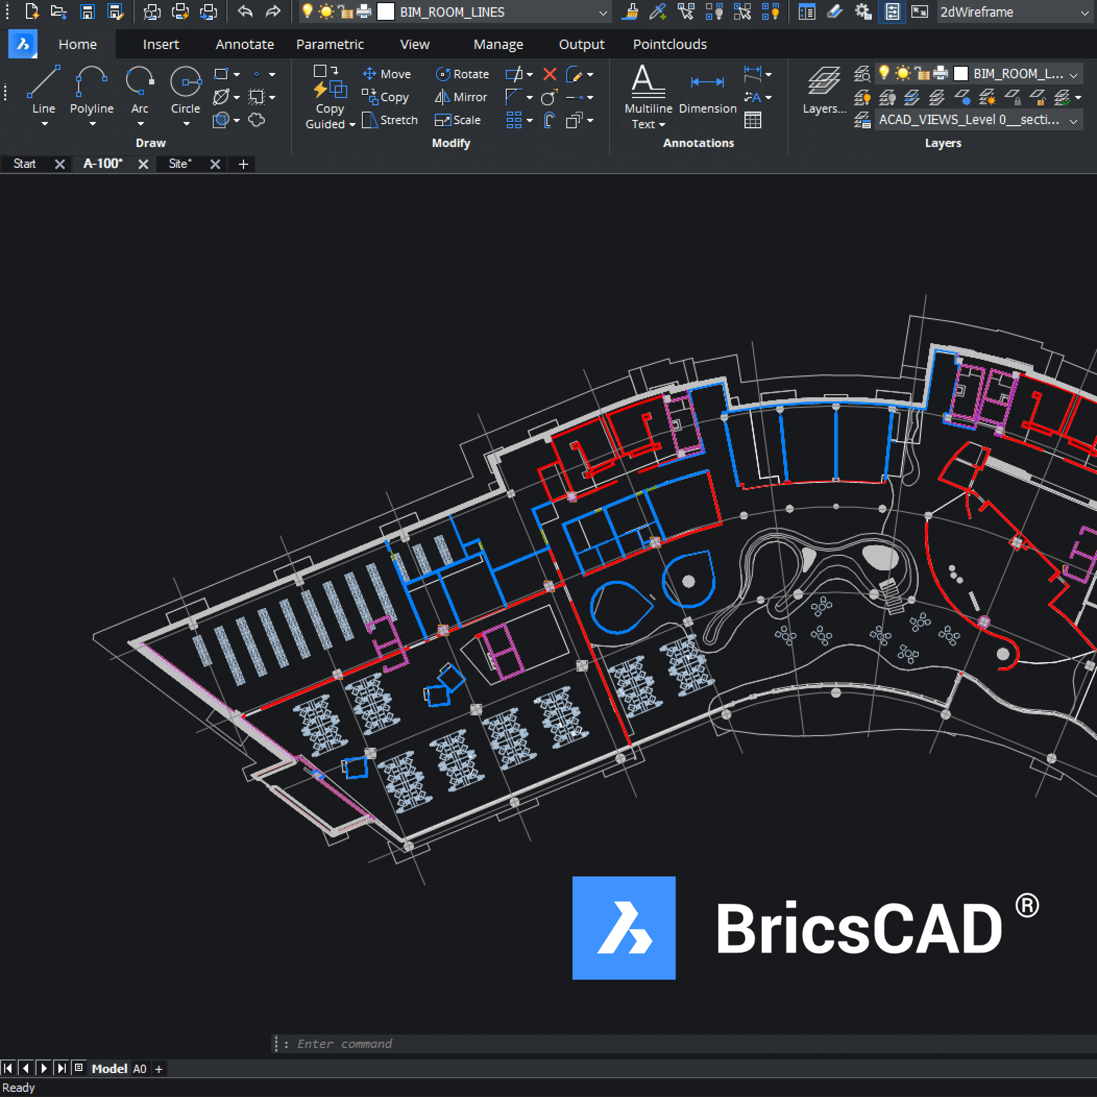The image size is (1097, 1097).
Task: Switch to the Site* document tab
Action: [x=180, y=164]
